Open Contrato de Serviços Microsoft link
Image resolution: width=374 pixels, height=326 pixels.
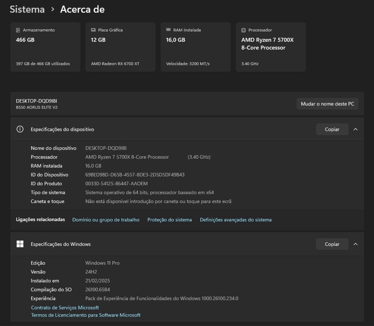[65, 307]
